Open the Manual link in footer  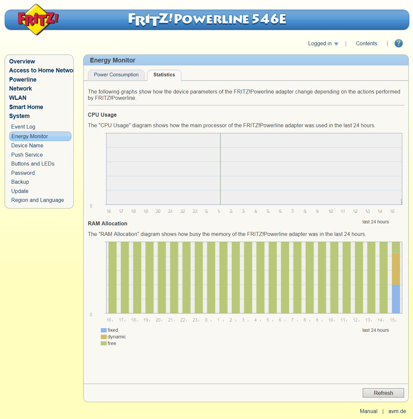point(368,411)
